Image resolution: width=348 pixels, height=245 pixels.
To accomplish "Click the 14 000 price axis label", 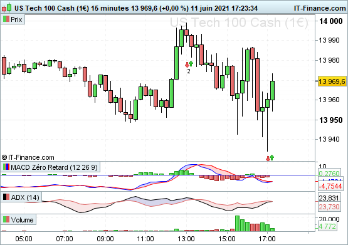I will (330, 21).
